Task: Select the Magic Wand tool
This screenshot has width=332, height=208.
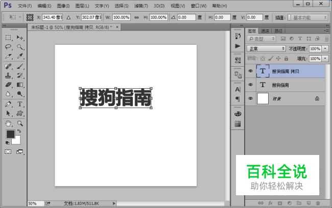Action: click(20, 47)
